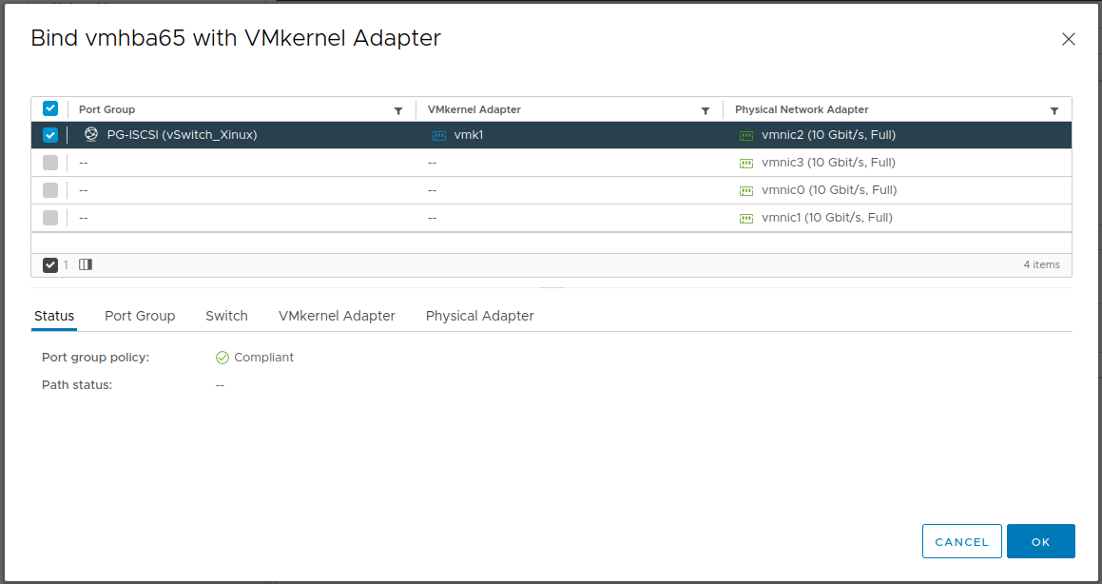
Task: Click the PG-ISCSI port group globe icon
Action: click(91, 135)
